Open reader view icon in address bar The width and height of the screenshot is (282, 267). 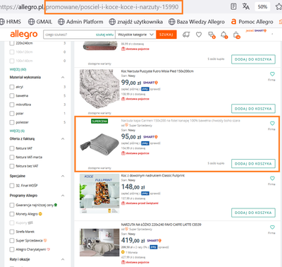pos(233,6)
